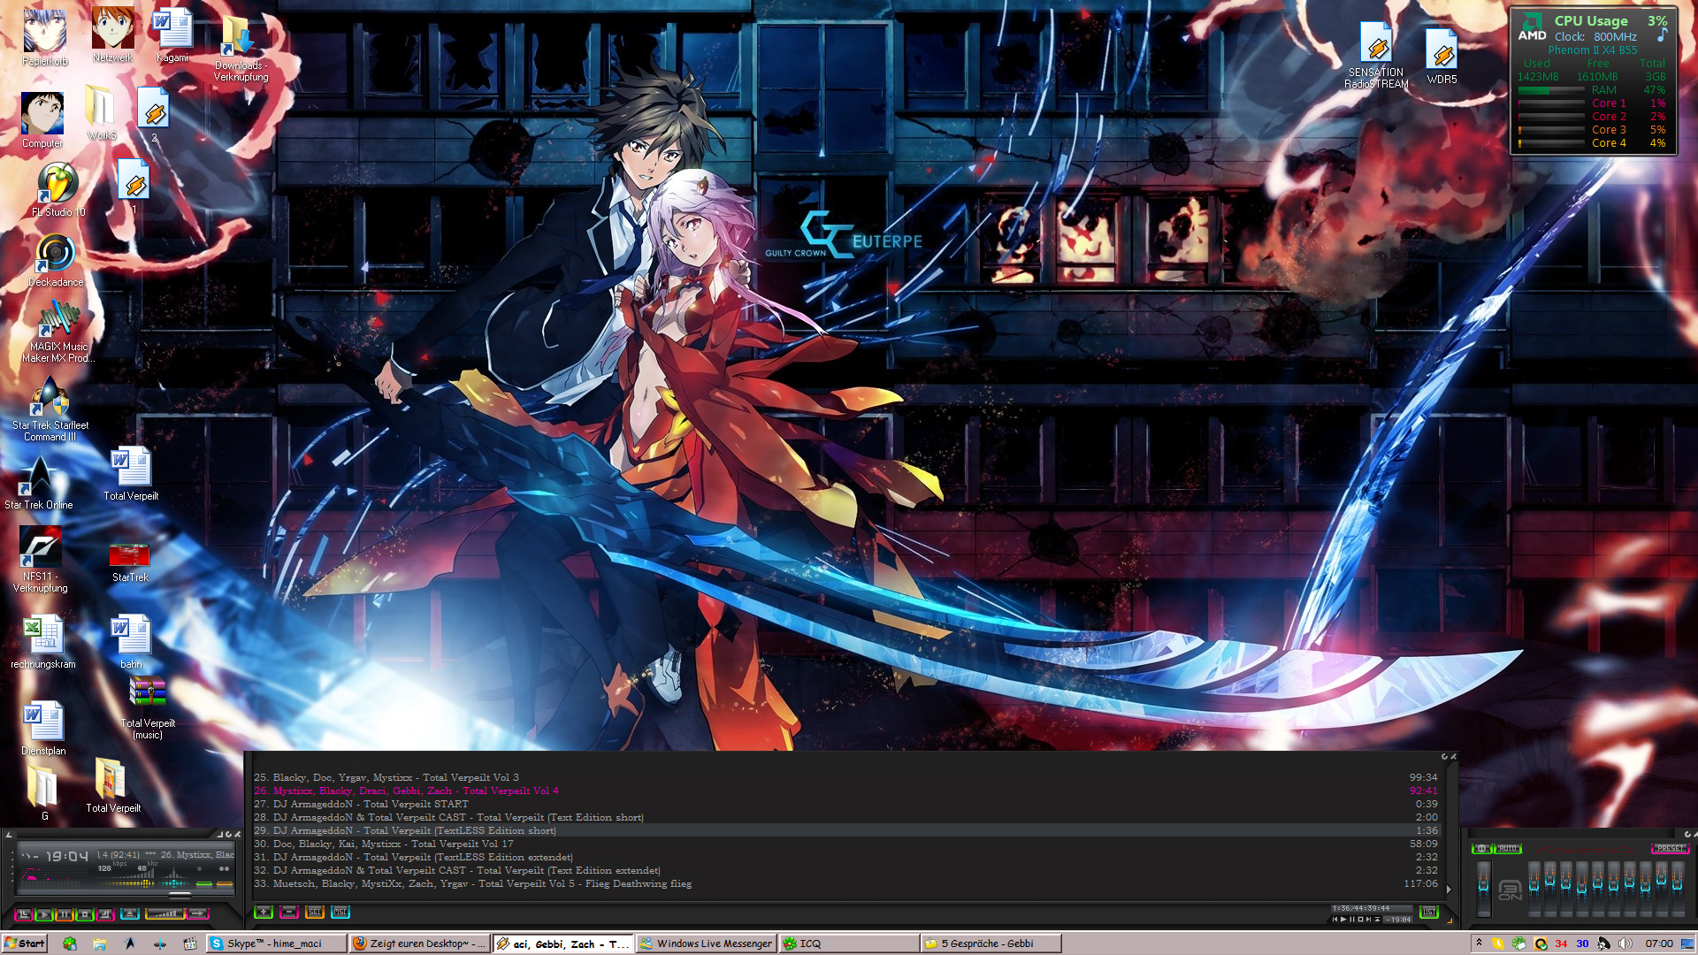The height and width of the screenshot is (955, 1698).
Task: Click the Winamp eject/open file button
Action: (x=130, y=913)
